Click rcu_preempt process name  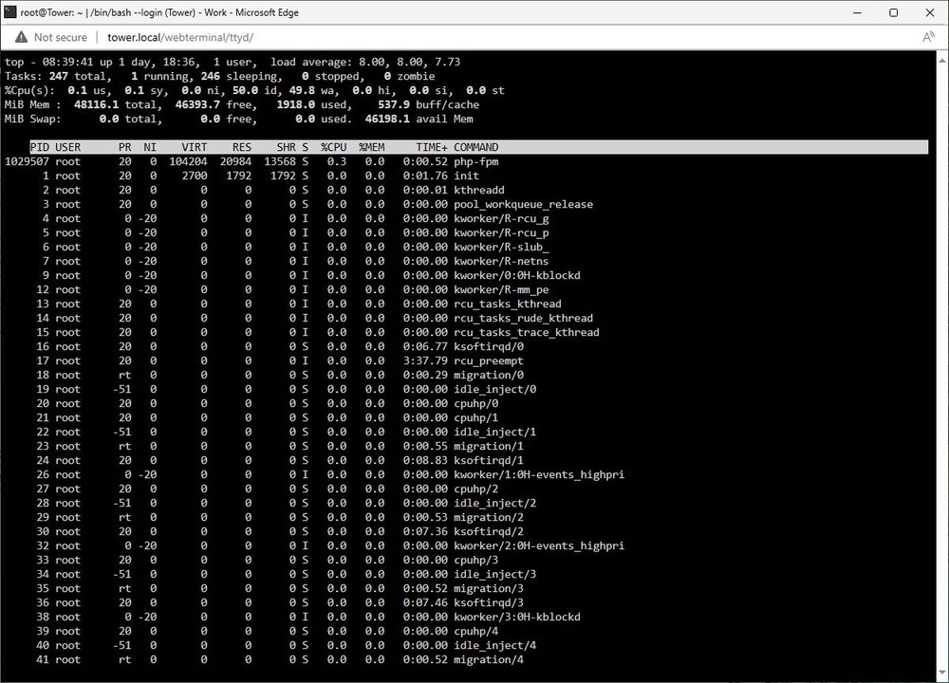point(489,360)
